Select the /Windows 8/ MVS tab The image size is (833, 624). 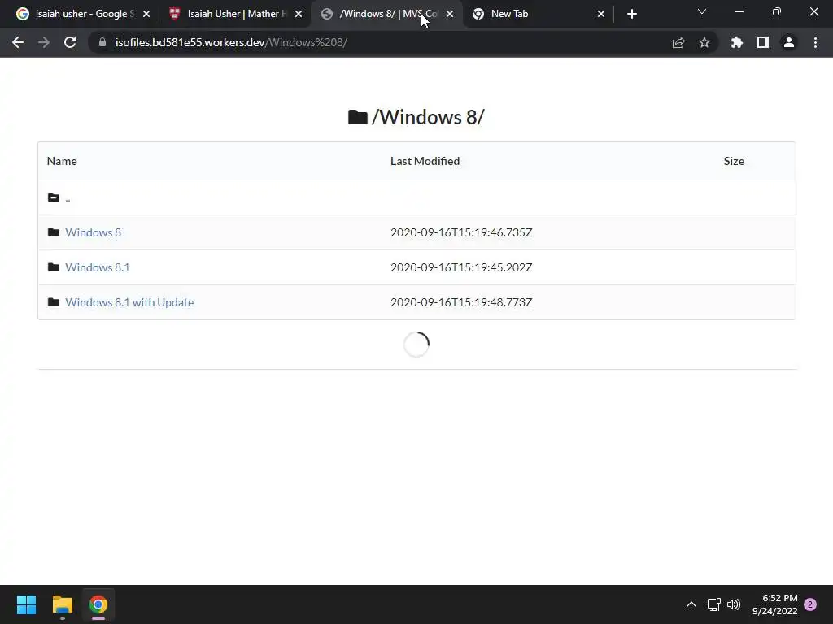tap(386, 14)
